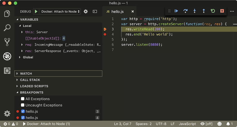Click the macOS green zoom window button
This screenshot has width=237, height=127.
tap(15, 3)
